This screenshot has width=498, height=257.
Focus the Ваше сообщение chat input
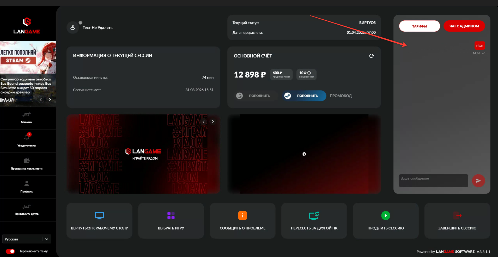coord(434,181)
